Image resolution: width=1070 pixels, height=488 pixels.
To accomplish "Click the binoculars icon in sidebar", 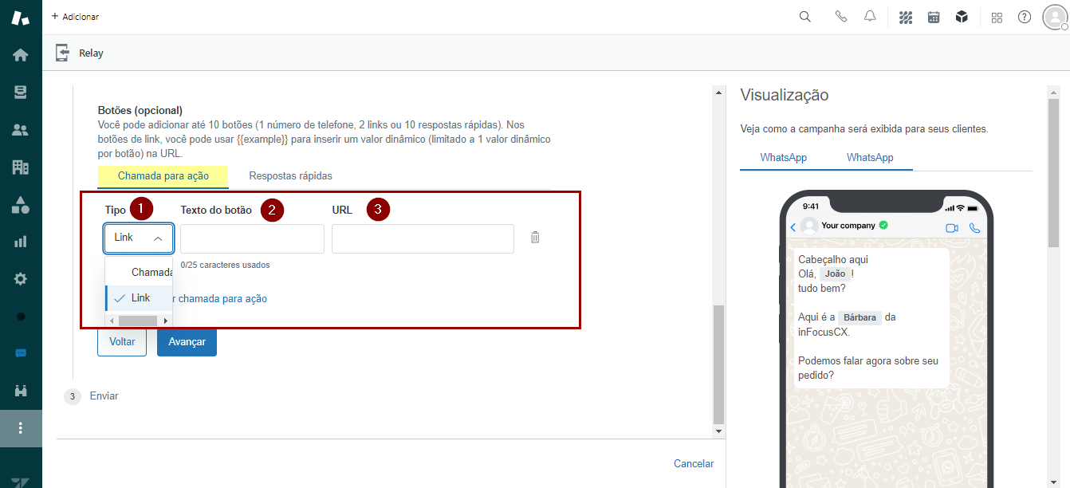I will point(21,391).
